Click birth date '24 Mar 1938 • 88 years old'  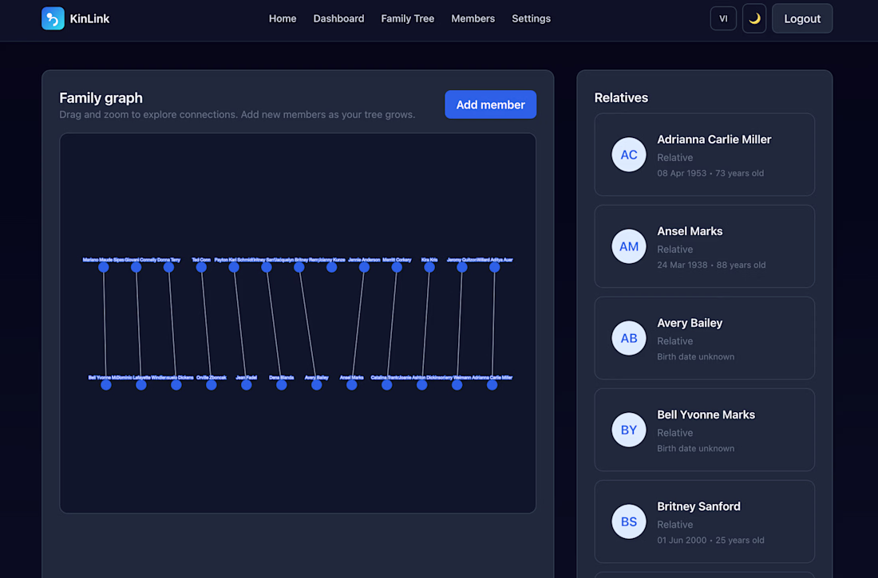[711, 265]
